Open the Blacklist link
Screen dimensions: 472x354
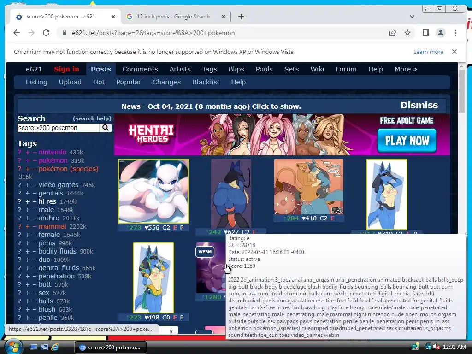[x=206, y=82]
